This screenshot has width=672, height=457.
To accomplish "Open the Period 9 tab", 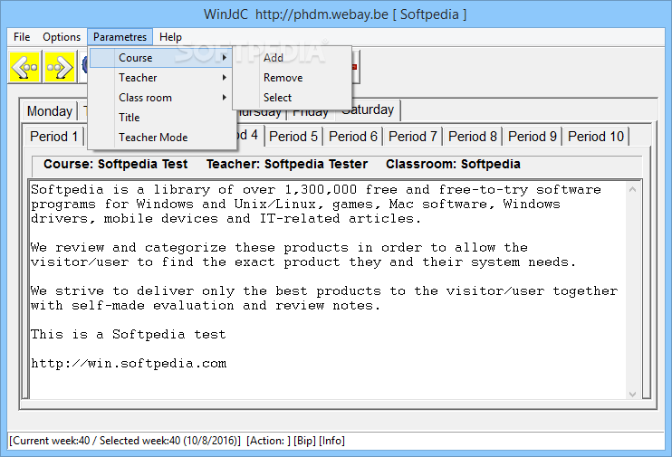I will (533, 137).
